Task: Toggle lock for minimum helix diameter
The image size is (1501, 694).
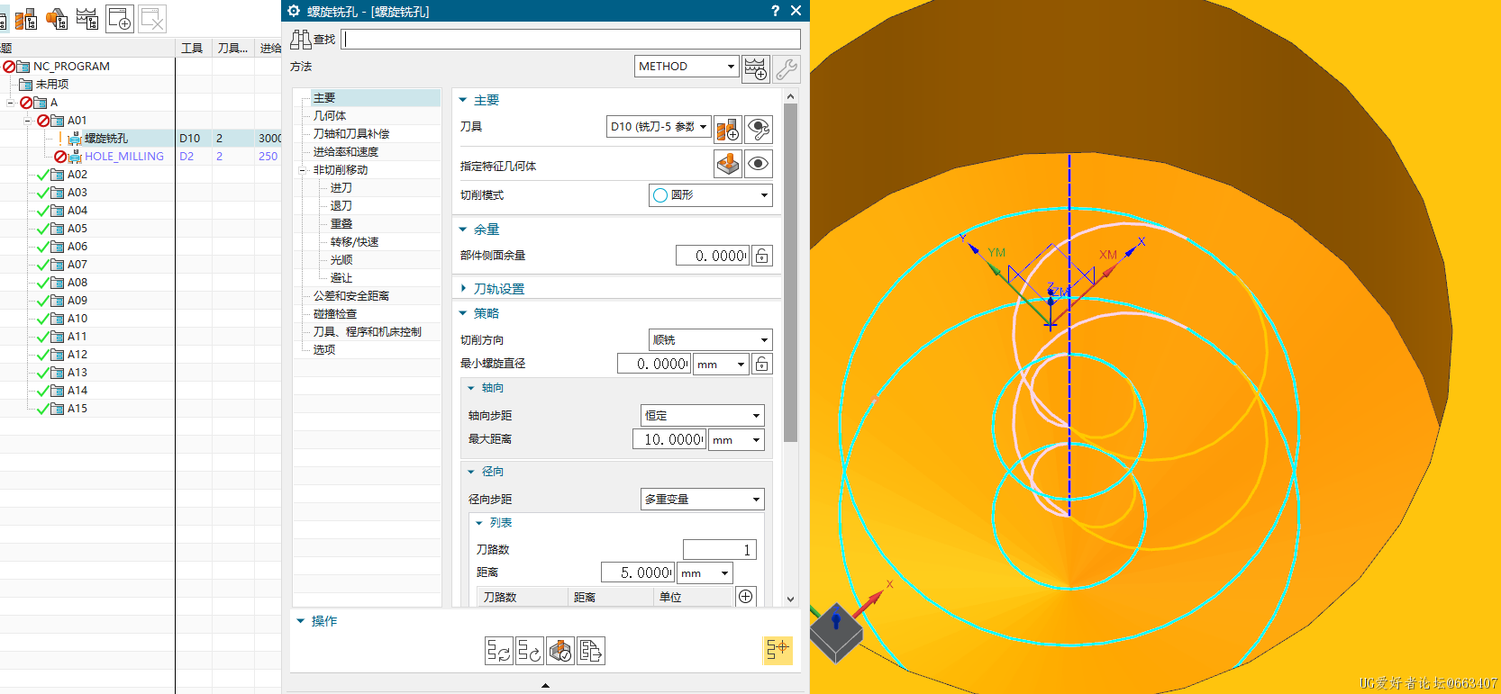Action: [x=762, y=364]
